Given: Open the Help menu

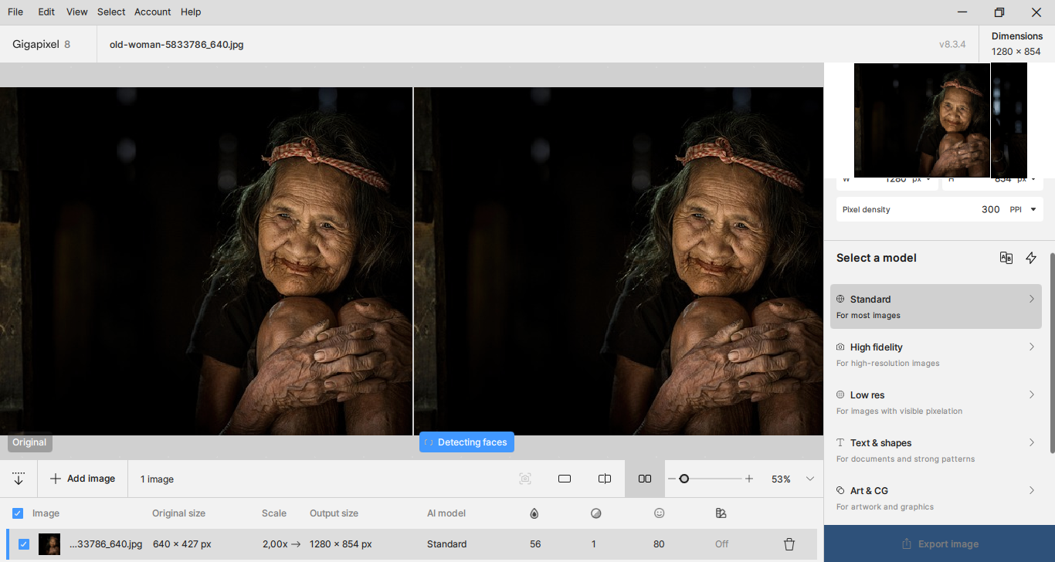Looking at the screenshot, I should pyautogui.click(x=191, y=12).
